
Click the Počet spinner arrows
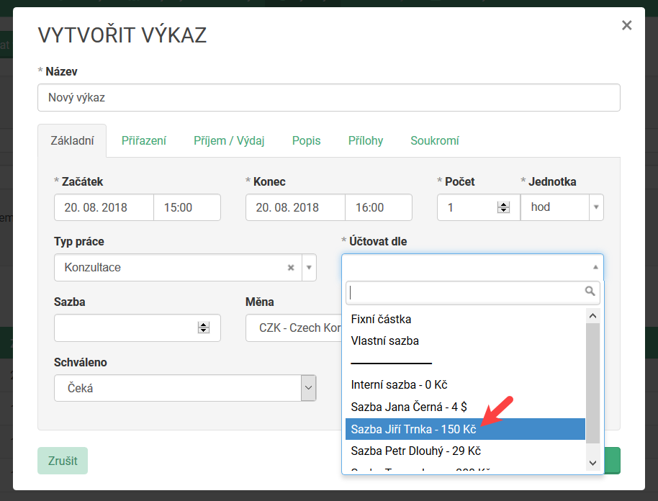point(503,207)
